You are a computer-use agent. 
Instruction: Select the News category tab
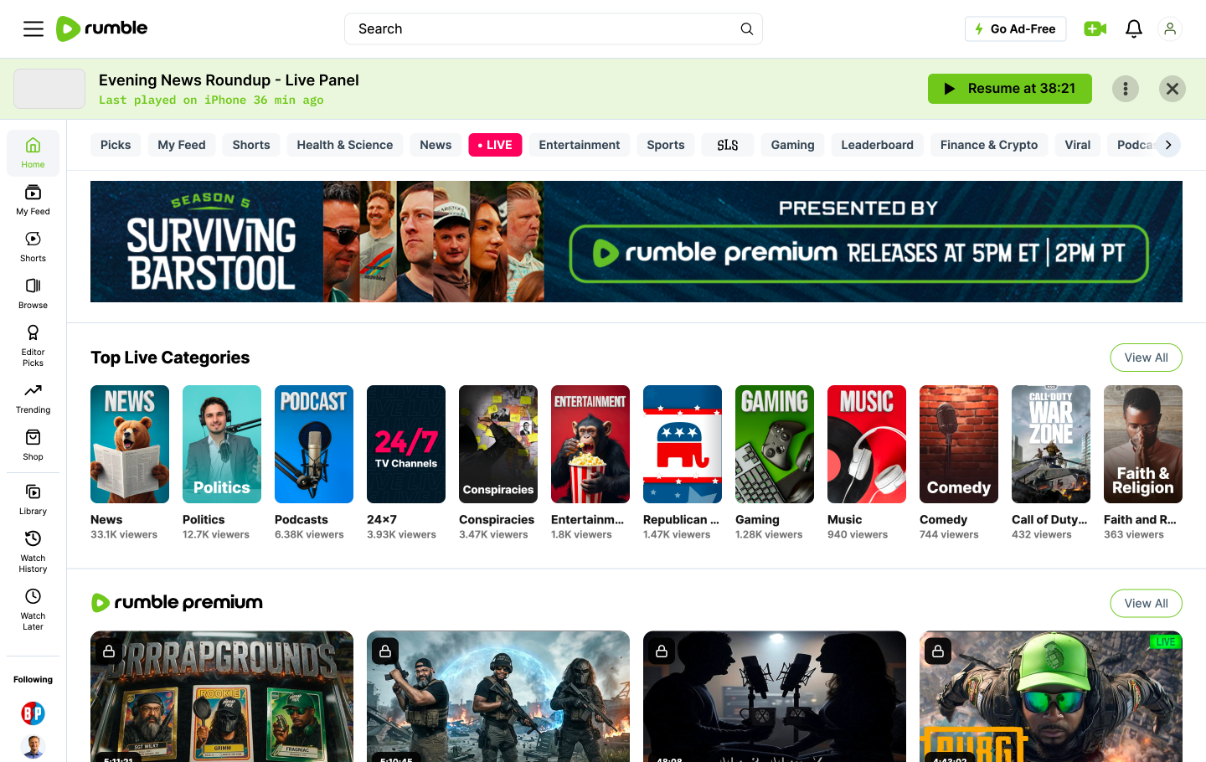pos(435,145)
